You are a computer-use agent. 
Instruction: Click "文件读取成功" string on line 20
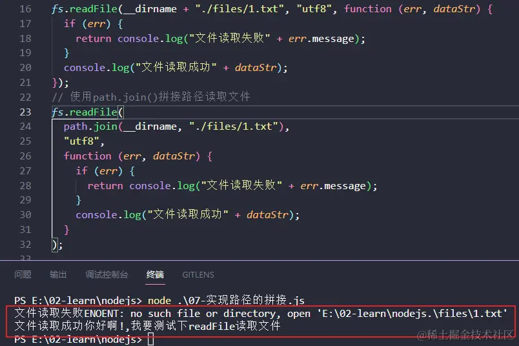(176, 68)
